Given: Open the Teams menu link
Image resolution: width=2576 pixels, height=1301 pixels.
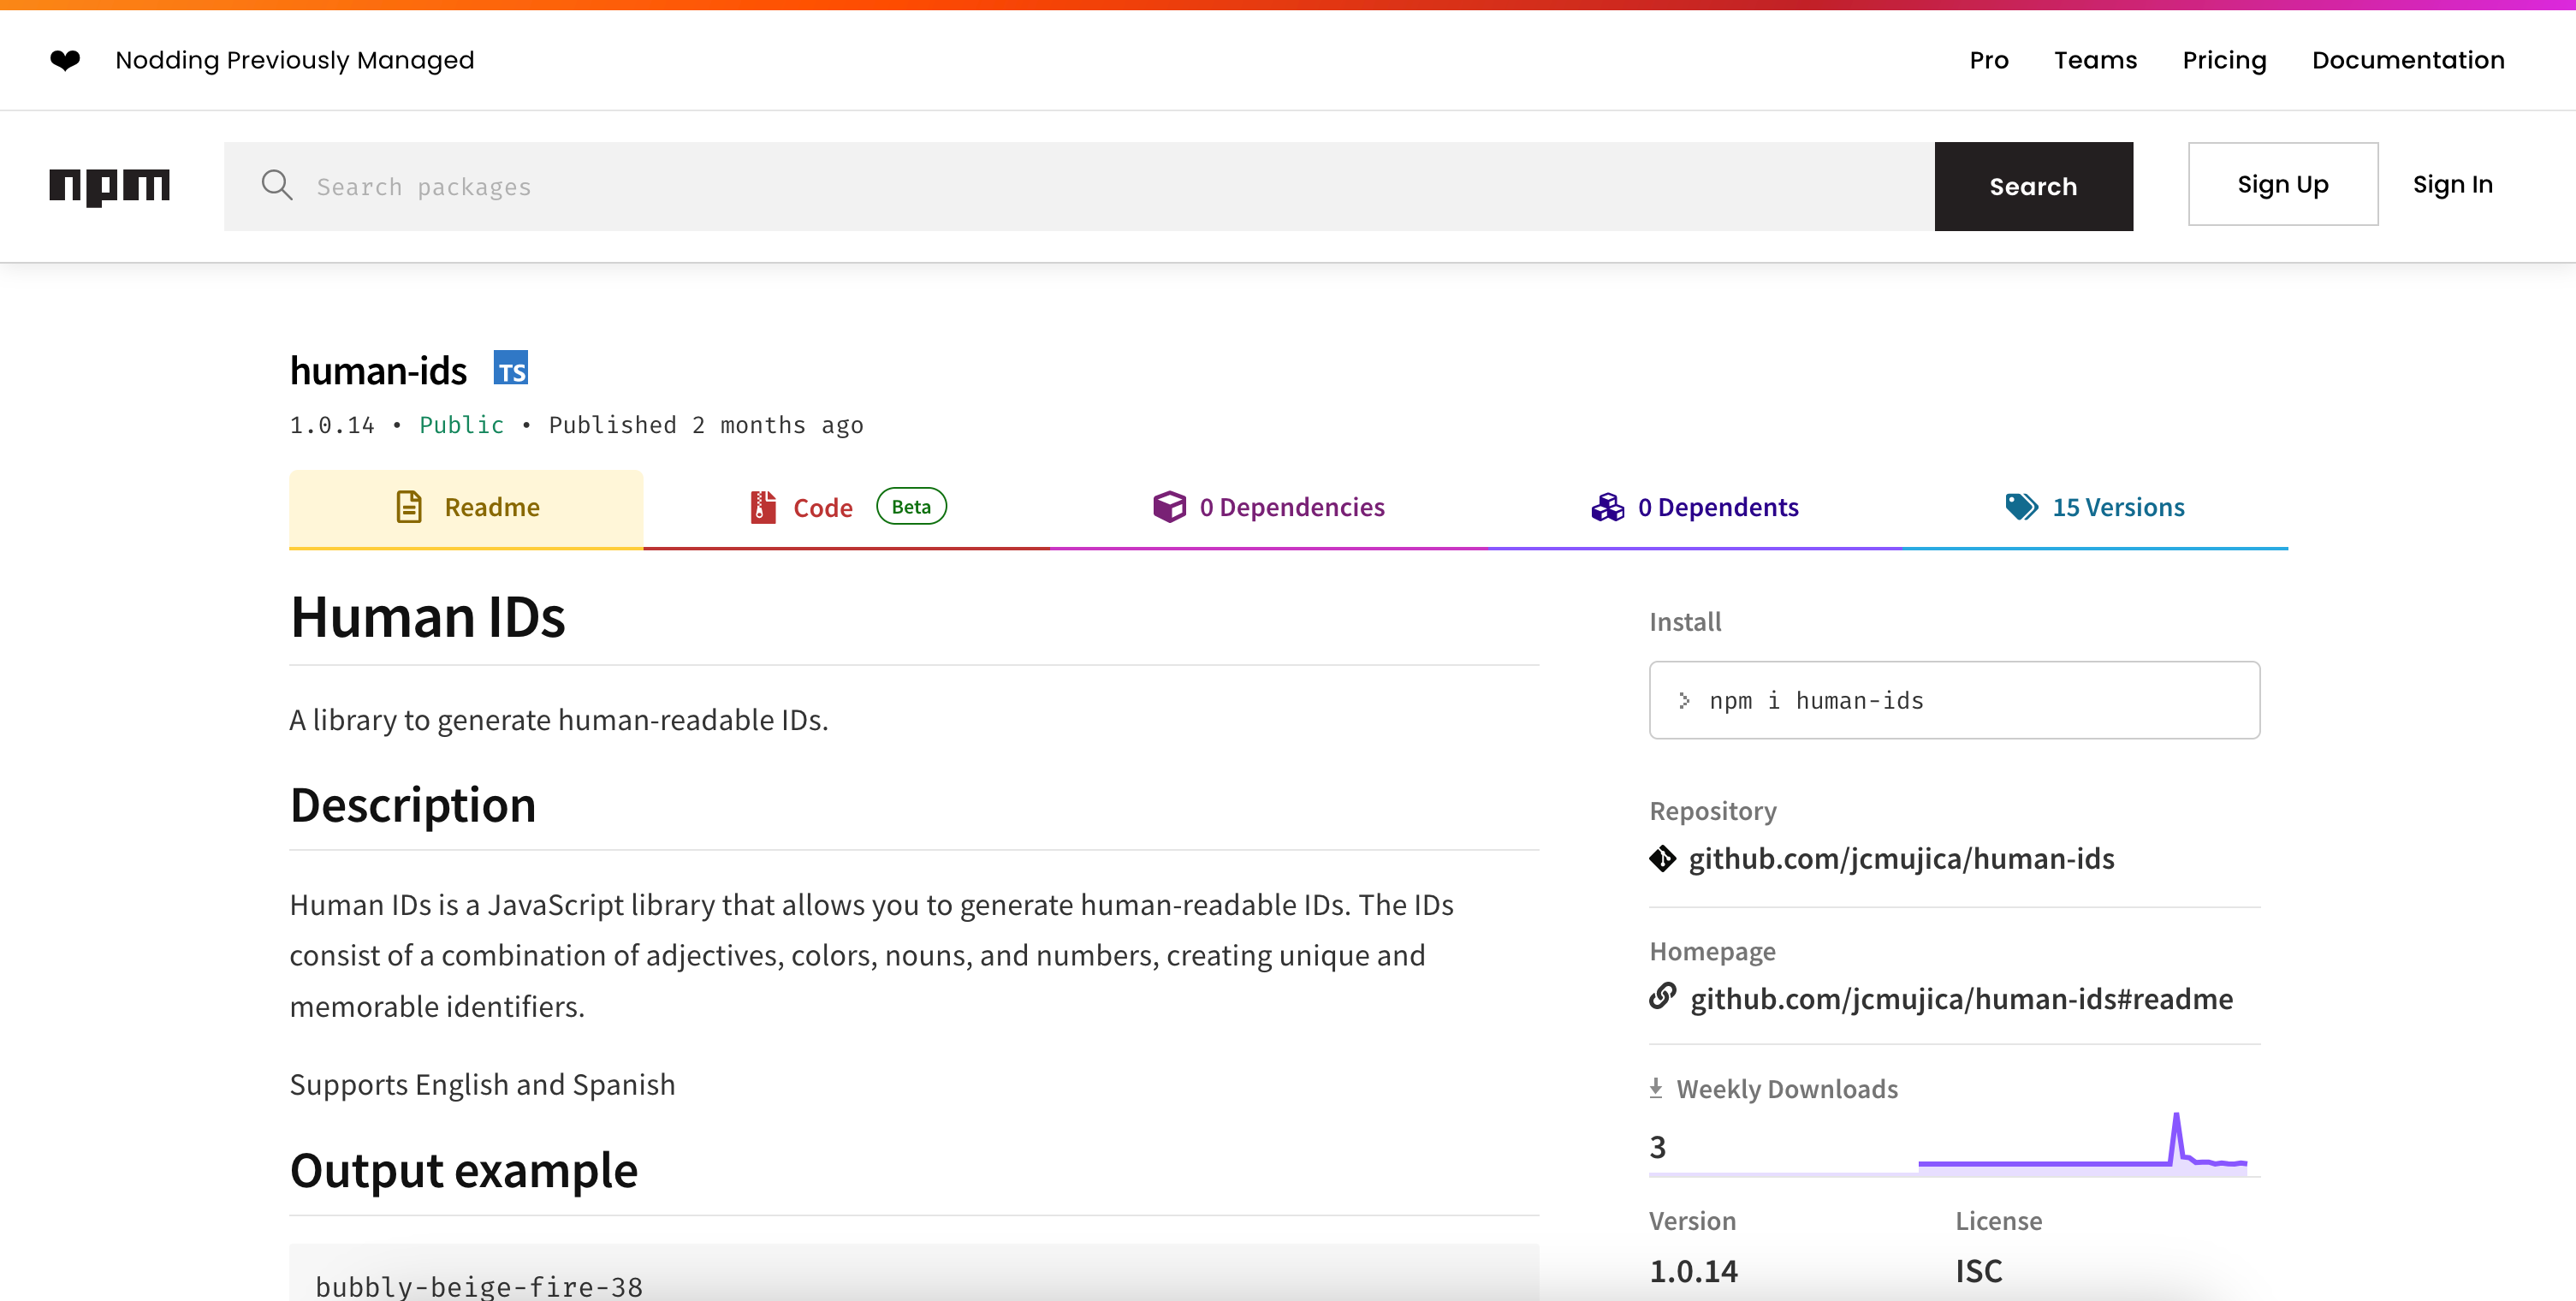Looking at the screenshot, I should point(2095,60).
